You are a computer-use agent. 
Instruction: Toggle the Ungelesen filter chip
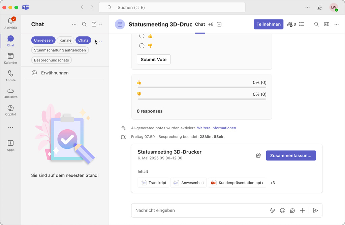[x=43, y=40]
